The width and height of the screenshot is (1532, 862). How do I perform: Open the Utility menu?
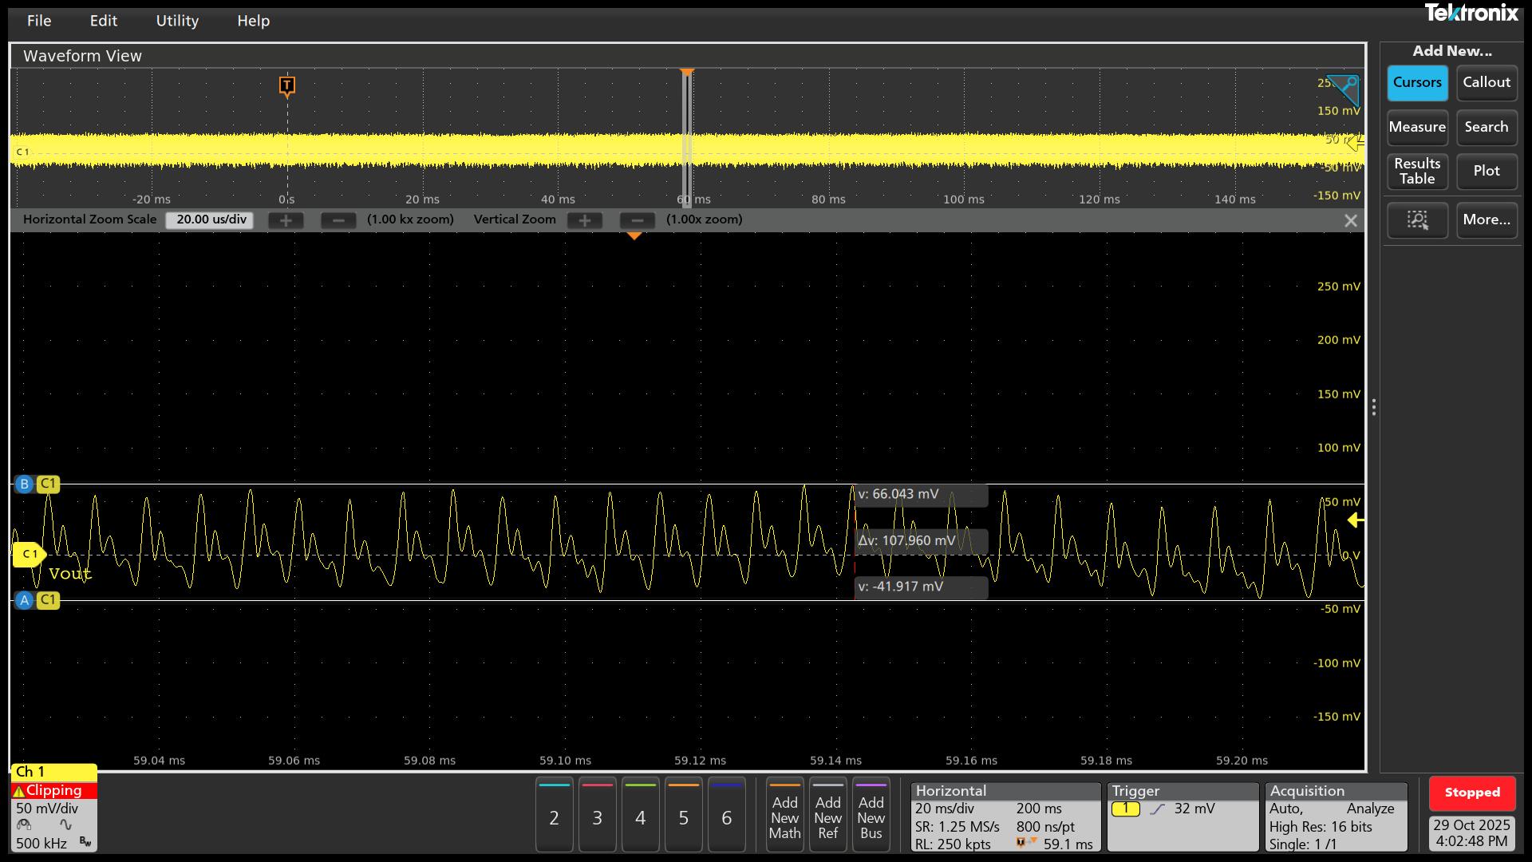tap(177, 21)
